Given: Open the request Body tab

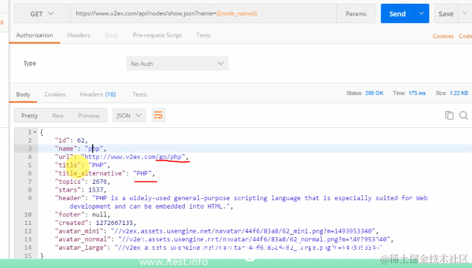Looking at the screenshot, I should click(111, 35).
